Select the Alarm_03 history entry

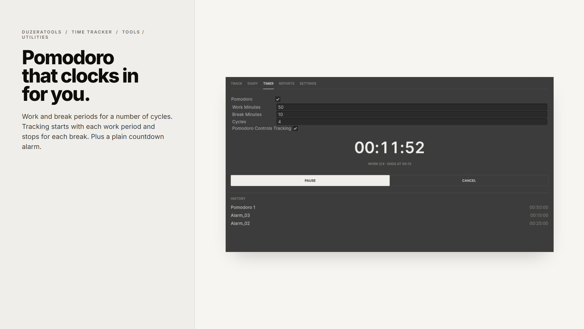point(389,215)
